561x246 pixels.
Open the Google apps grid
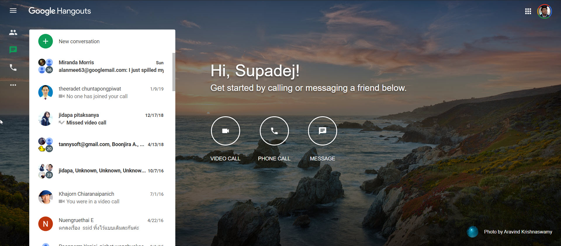[528, 11]
